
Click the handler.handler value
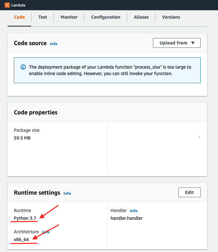pos(127,218)
